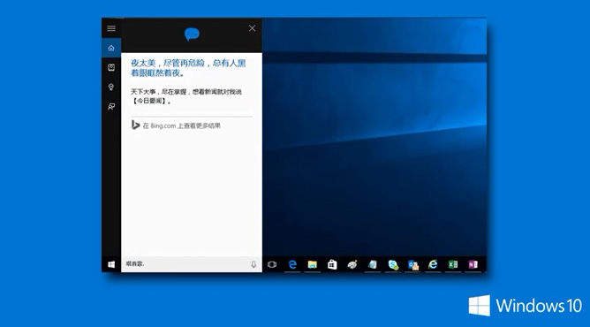
Task: Open the Reminders lightbulb icon
Action: (111, 87)
